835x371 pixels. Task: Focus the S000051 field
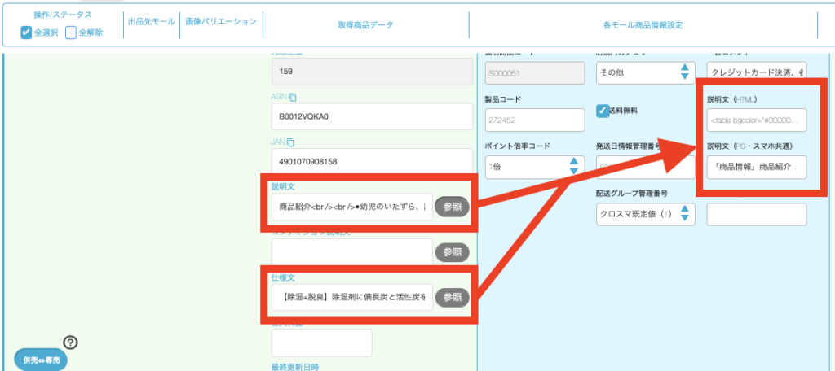535,73
